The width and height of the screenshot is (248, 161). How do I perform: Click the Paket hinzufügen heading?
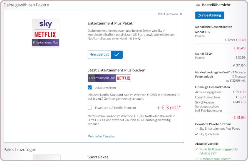coord(20,149)
